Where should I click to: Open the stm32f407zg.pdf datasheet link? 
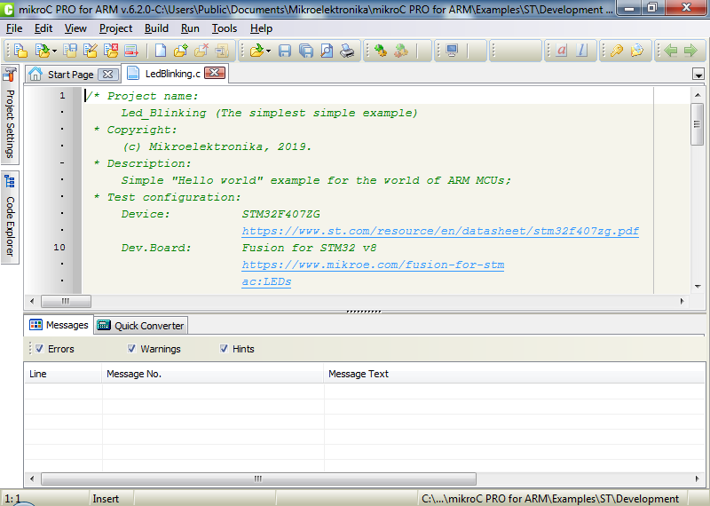click(x=440, y=231)
